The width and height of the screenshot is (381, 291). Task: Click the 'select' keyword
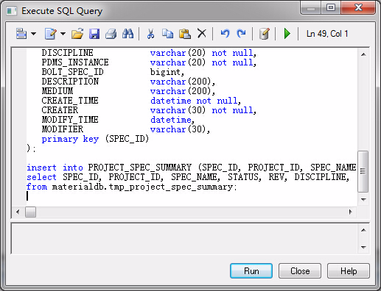tap(42, 177)
